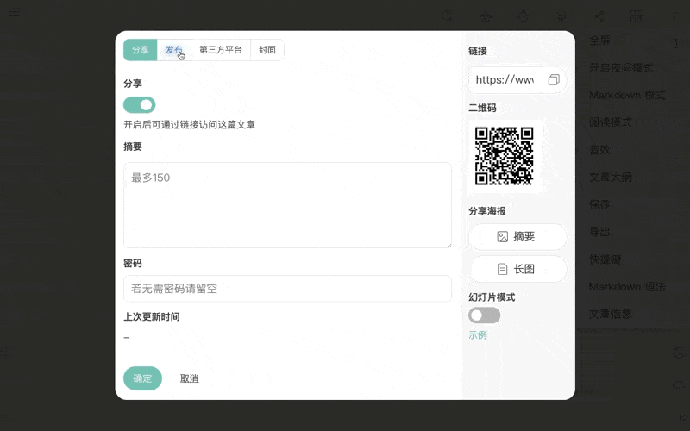Screen dimensions: 690x431
Task: Select the 分享 tab
Action: [x=140, y=50]
